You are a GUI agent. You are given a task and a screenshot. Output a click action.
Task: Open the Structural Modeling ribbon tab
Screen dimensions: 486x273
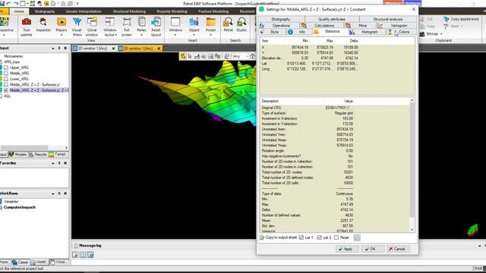(x=129, y=11)
